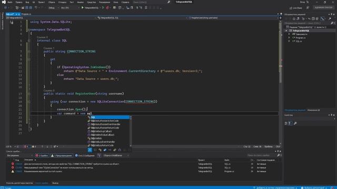This screenshot has height=189, width=337.
Task: Open the Any CPU platform dropdown
Action: [70, 8]
